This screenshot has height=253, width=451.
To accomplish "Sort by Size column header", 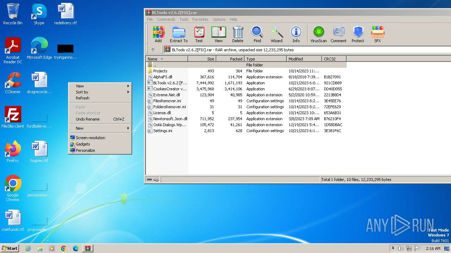I will coord(202,59).
